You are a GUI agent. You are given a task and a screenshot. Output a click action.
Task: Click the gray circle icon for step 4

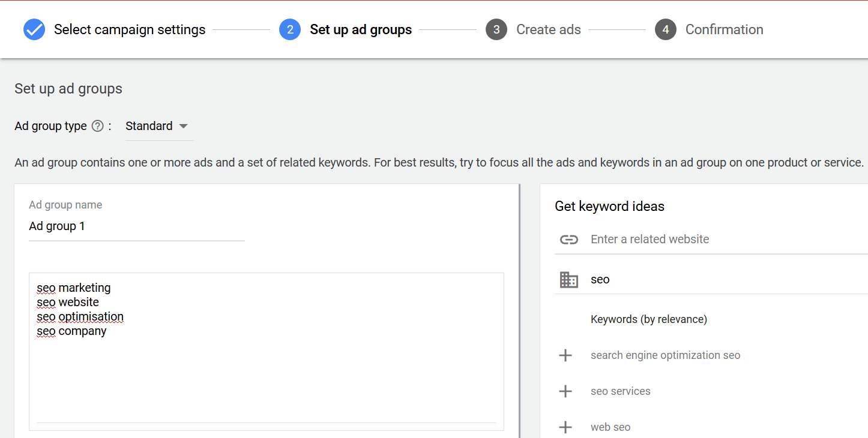(665, 29)
